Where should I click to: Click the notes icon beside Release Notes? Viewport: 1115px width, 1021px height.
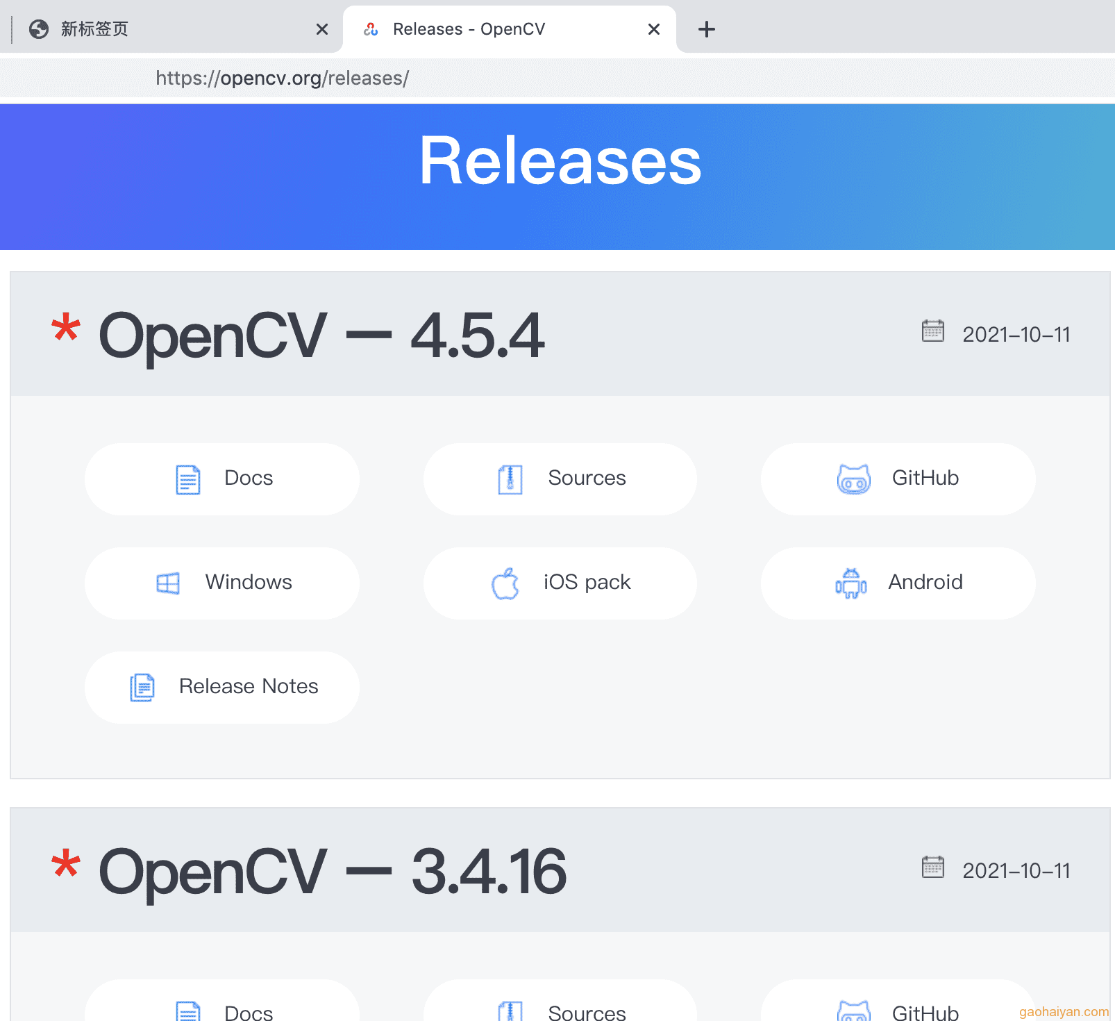142,688
